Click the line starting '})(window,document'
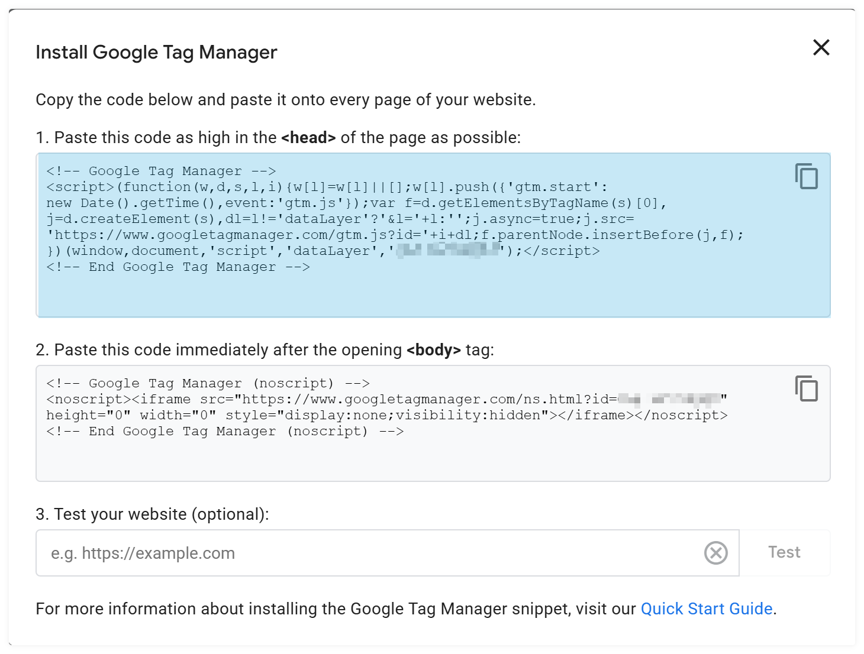The width and height of the screenshot is (864, 654). [323, 251]
